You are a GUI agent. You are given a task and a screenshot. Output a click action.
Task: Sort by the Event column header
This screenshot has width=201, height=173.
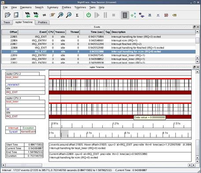(x=33, y=32)
